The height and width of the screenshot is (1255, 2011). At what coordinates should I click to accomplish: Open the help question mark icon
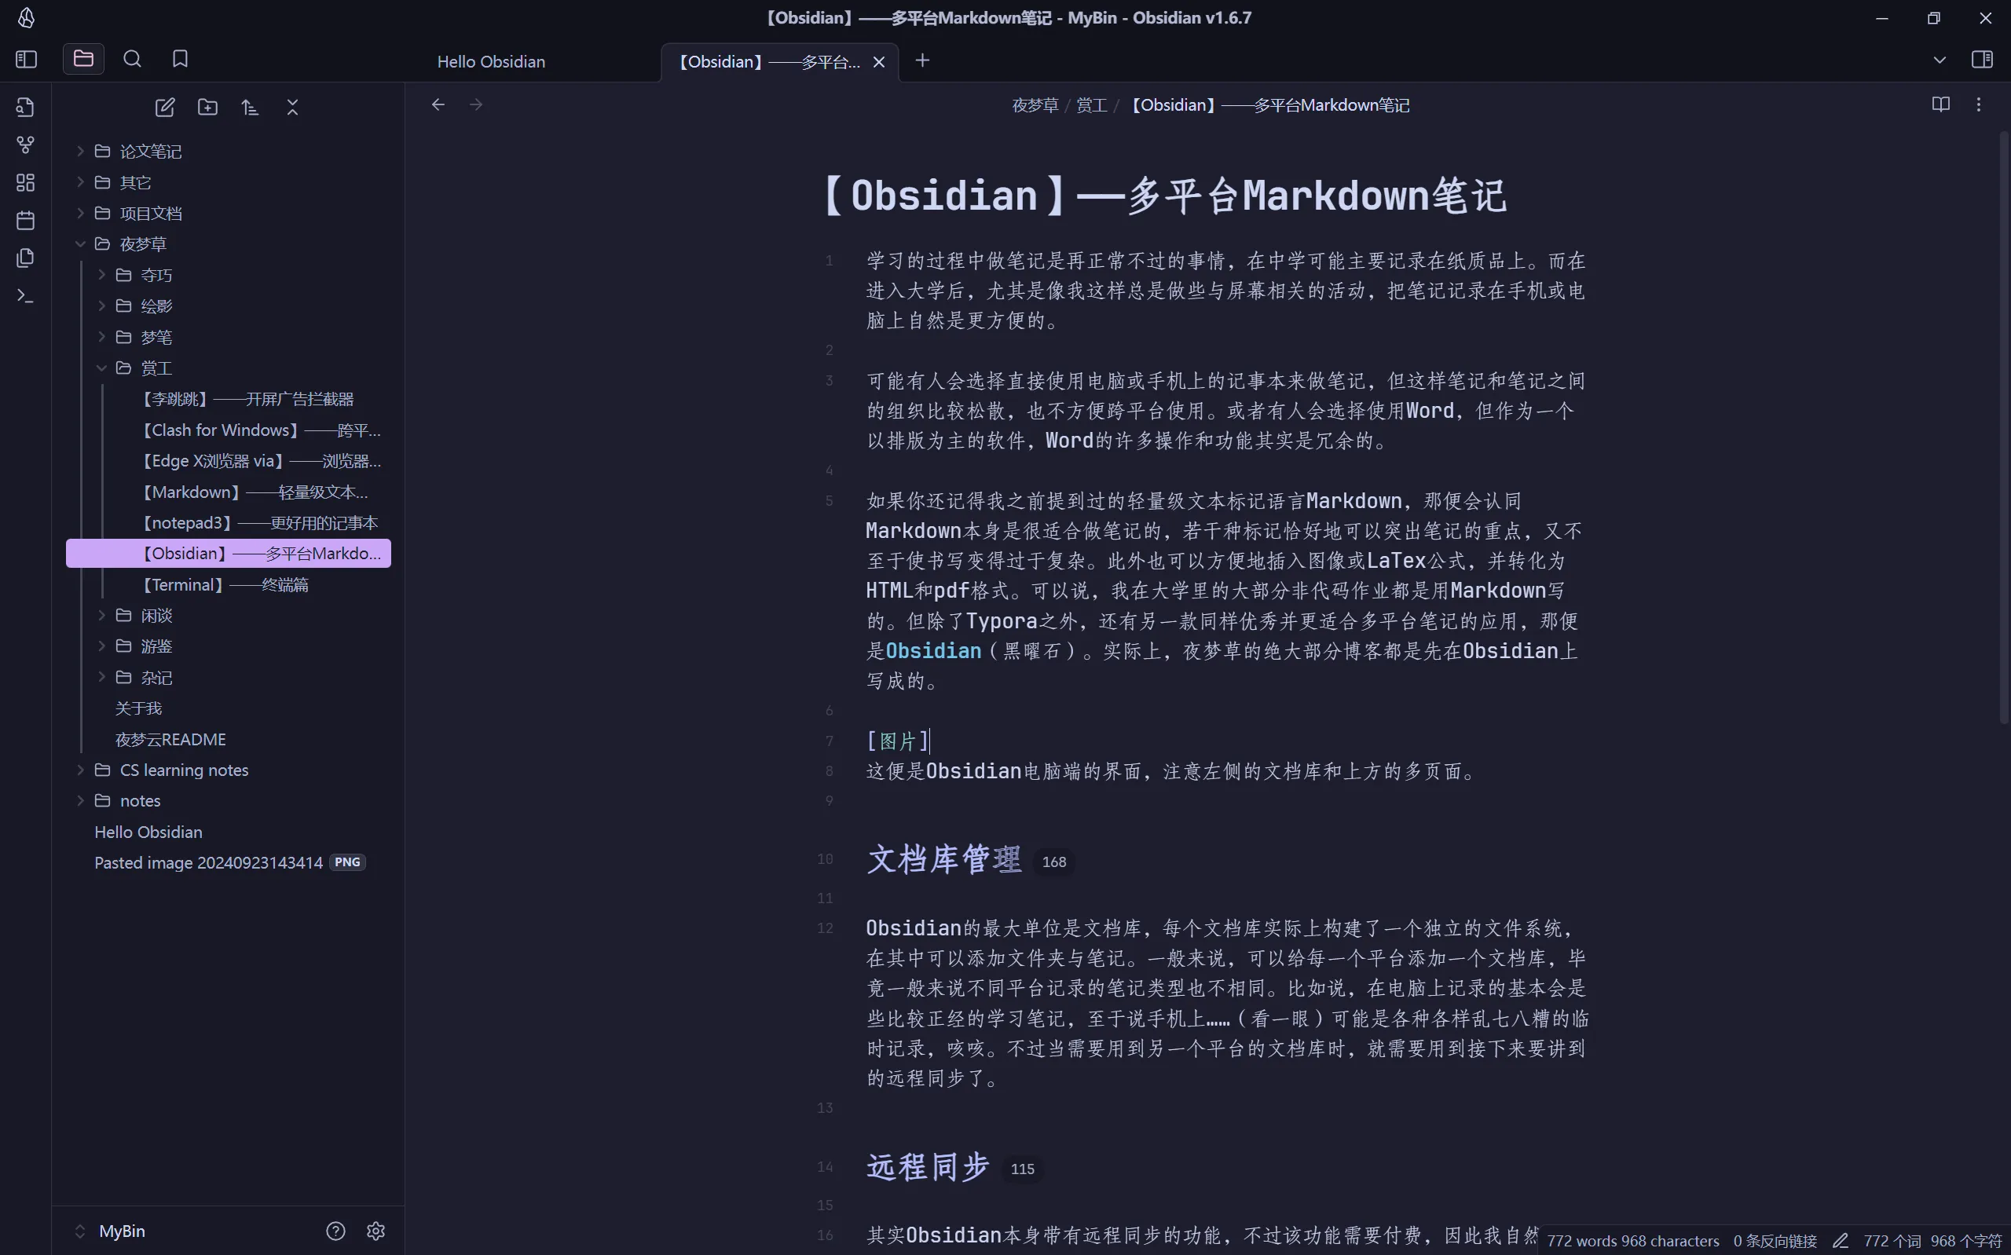click(335, 1231)
